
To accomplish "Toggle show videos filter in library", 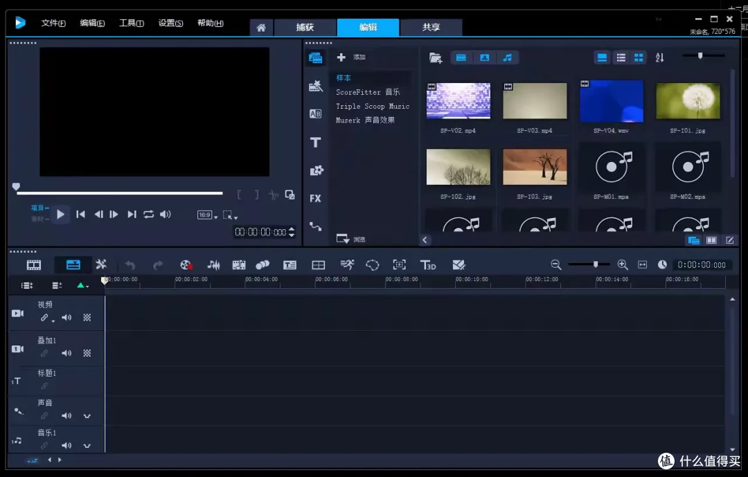I will (461, 57).
